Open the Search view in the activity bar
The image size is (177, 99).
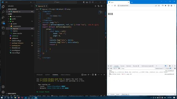tap(3, 12)
